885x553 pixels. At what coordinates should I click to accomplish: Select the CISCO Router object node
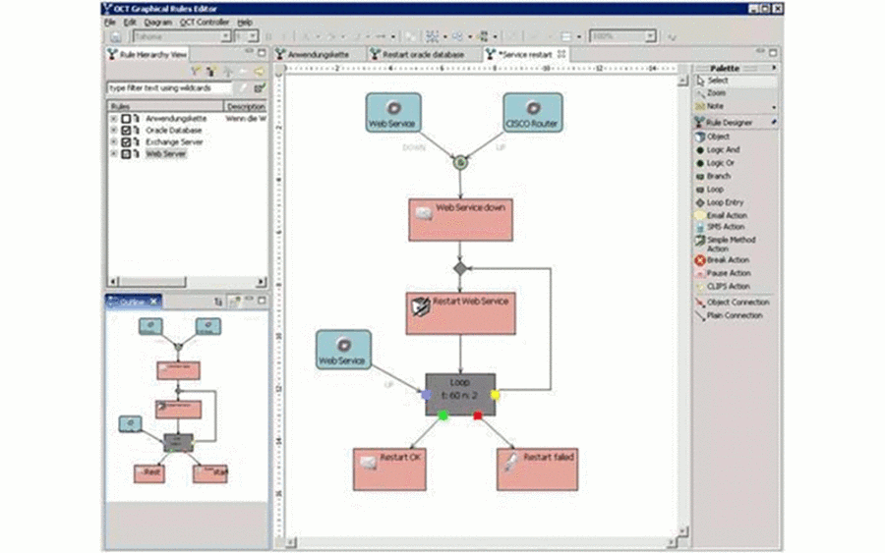coord(533,113)
